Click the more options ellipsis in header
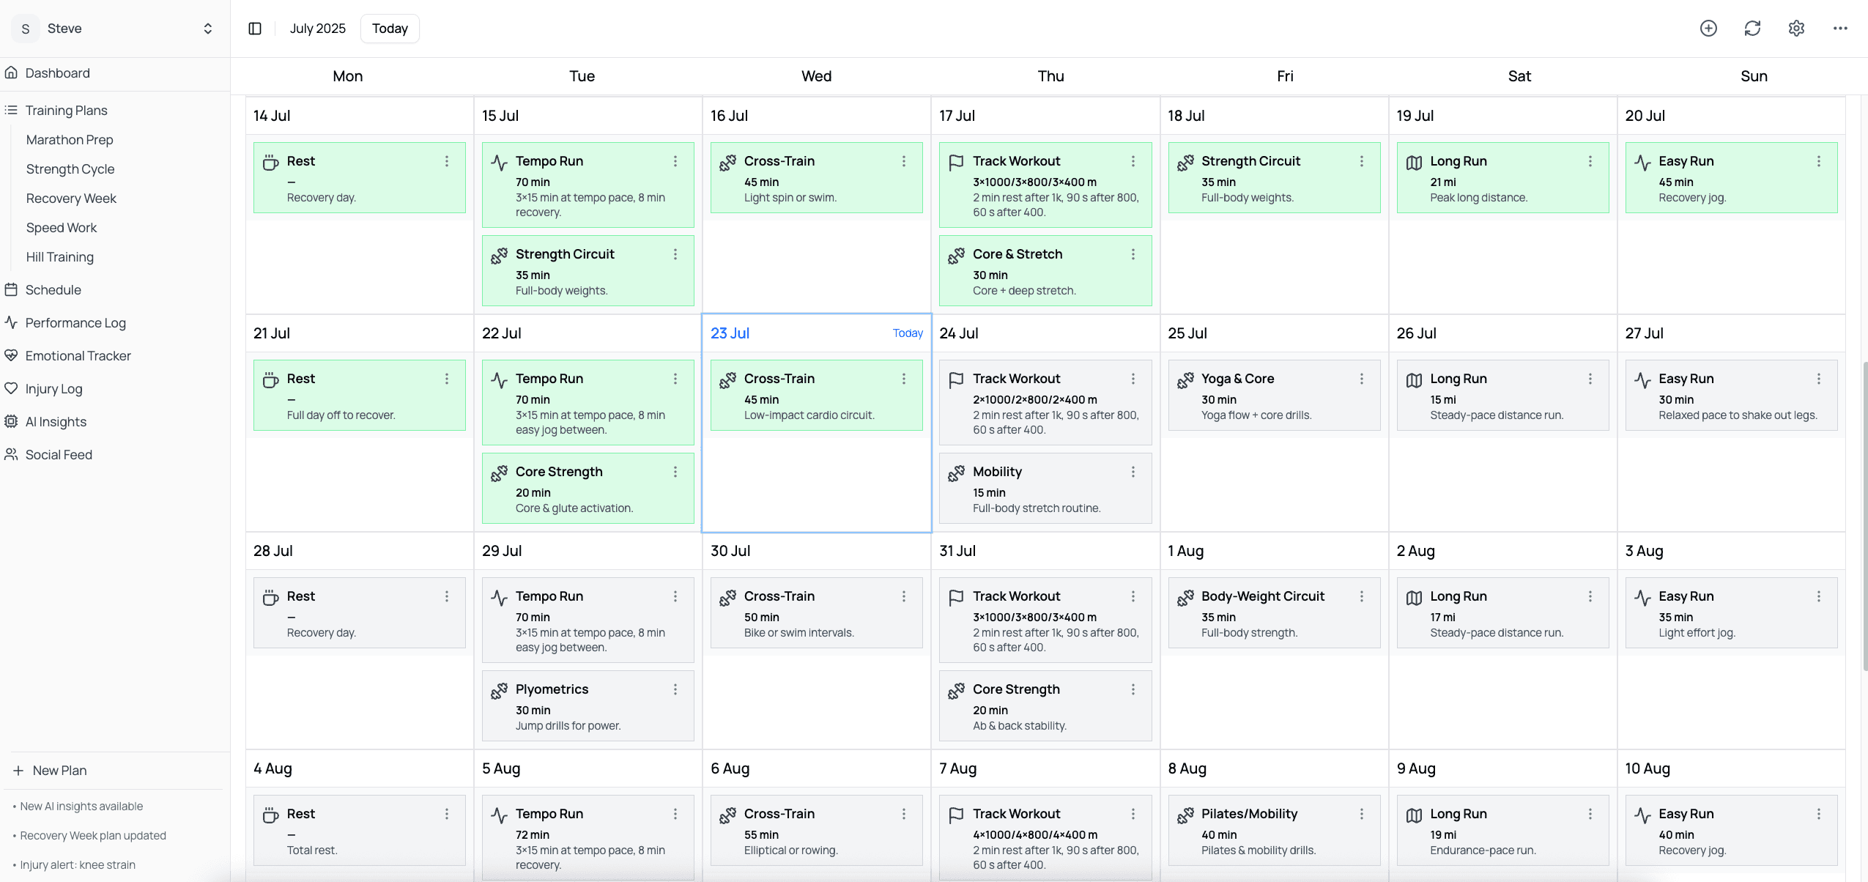Image resolution: width=1868 pixels, height=882 pixels. pos(1840,29)
